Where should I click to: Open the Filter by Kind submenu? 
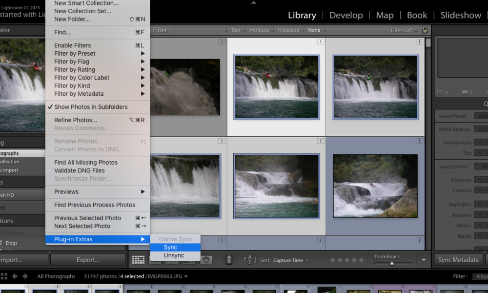[98, 86]
